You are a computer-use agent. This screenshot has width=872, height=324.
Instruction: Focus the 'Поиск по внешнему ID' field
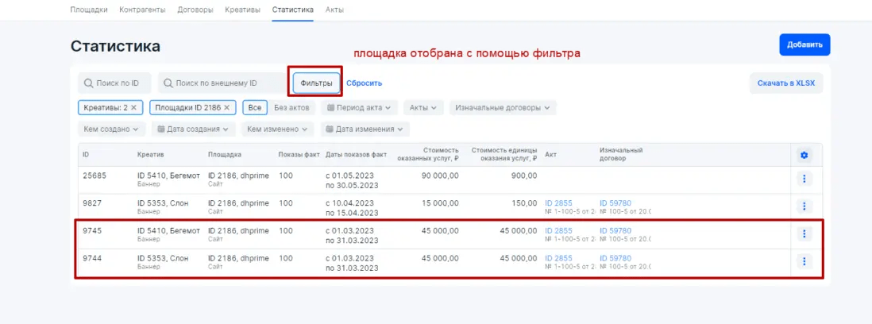pyautogui.click(x=222, y=83)
